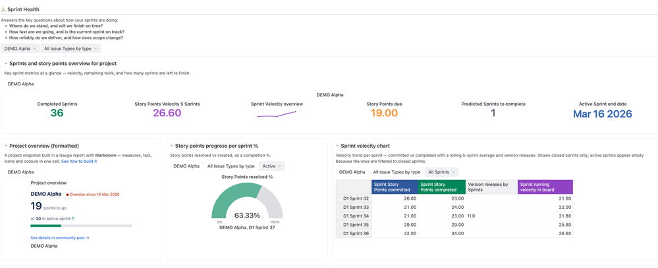The height and width of the screenshot is (268, 658).
Task: Click Active Sprint end date Mar 16 2026
Action: tap(603, 114)
